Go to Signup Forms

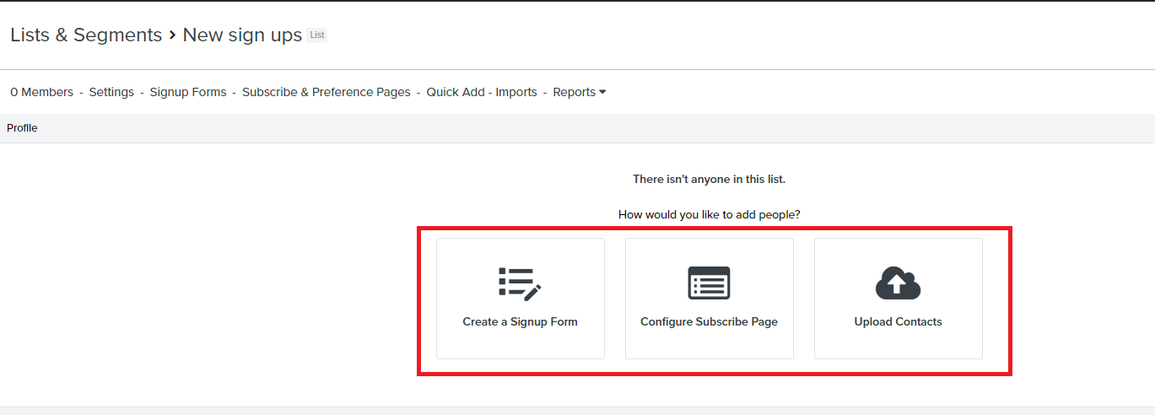click(188, 92)
